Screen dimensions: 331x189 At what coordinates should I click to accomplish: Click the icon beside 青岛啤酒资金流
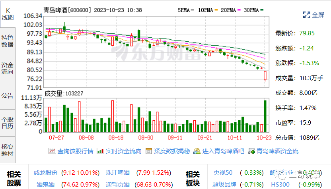(x=251, y=151)
